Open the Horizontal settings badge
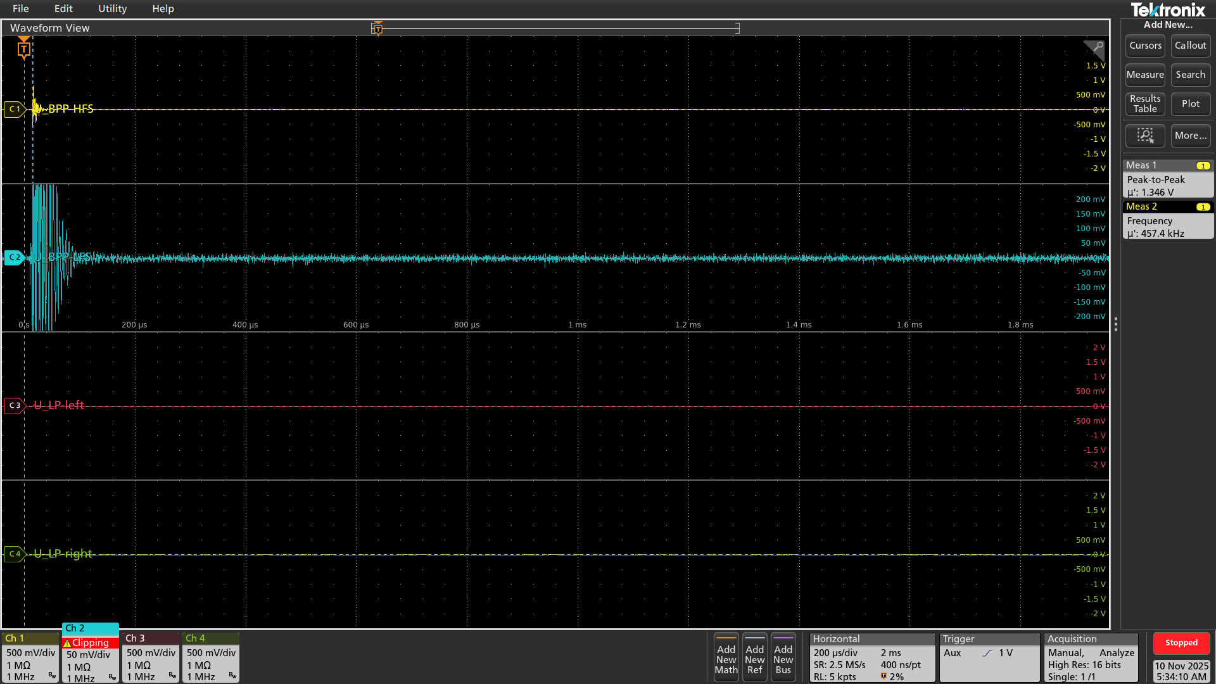 (871, 658)
